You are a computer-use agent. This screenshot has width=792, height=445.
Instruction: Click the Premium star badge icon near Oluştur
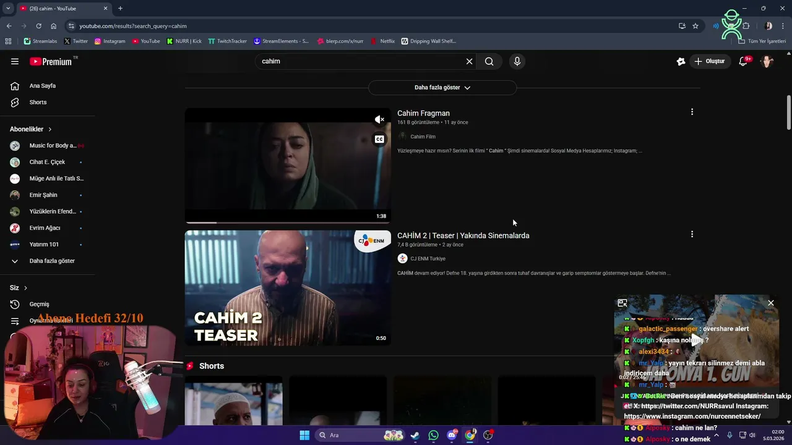681,61
